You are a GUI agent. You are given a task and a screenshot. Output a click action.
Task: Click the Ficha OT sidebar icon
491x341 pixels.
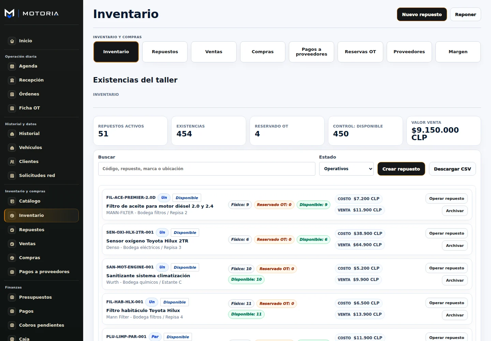[12, 108]
